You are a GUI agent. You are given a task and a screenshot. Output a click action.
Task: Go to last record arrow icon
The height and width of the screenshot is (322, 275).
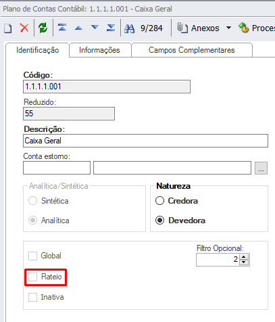coord(111,28)
